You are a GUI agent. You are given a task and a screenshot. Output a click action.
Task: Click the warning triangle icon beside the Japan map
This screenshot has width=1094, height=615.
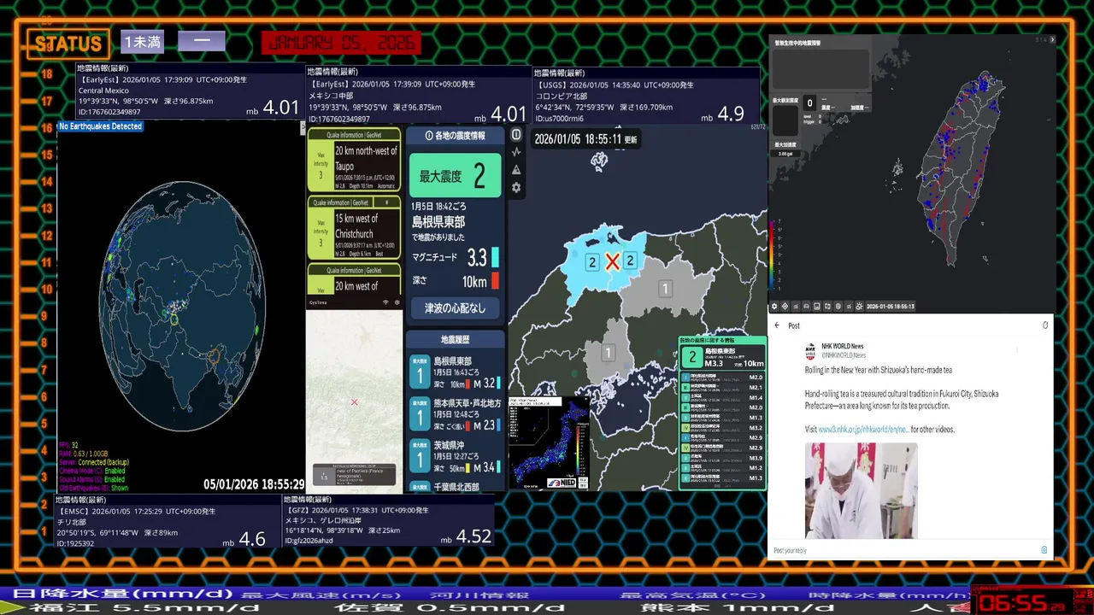point(516,170)
